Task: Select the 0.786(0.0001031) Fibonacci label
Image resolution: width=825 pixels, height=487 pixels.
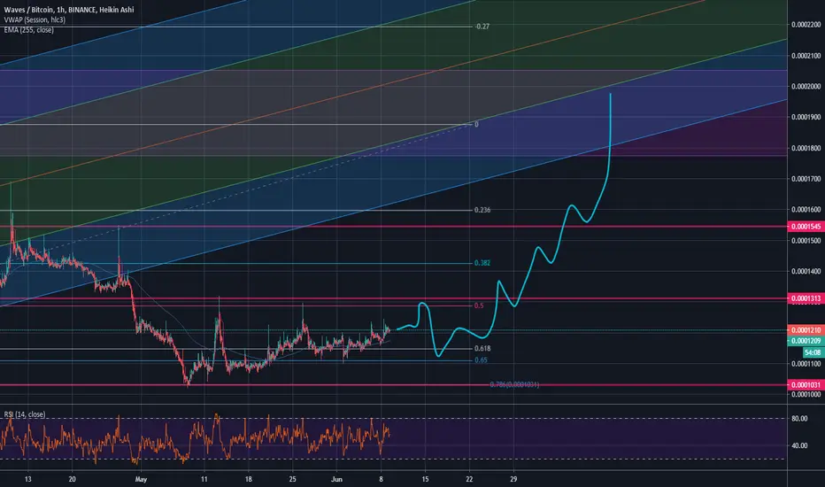Action: point(514,385)
